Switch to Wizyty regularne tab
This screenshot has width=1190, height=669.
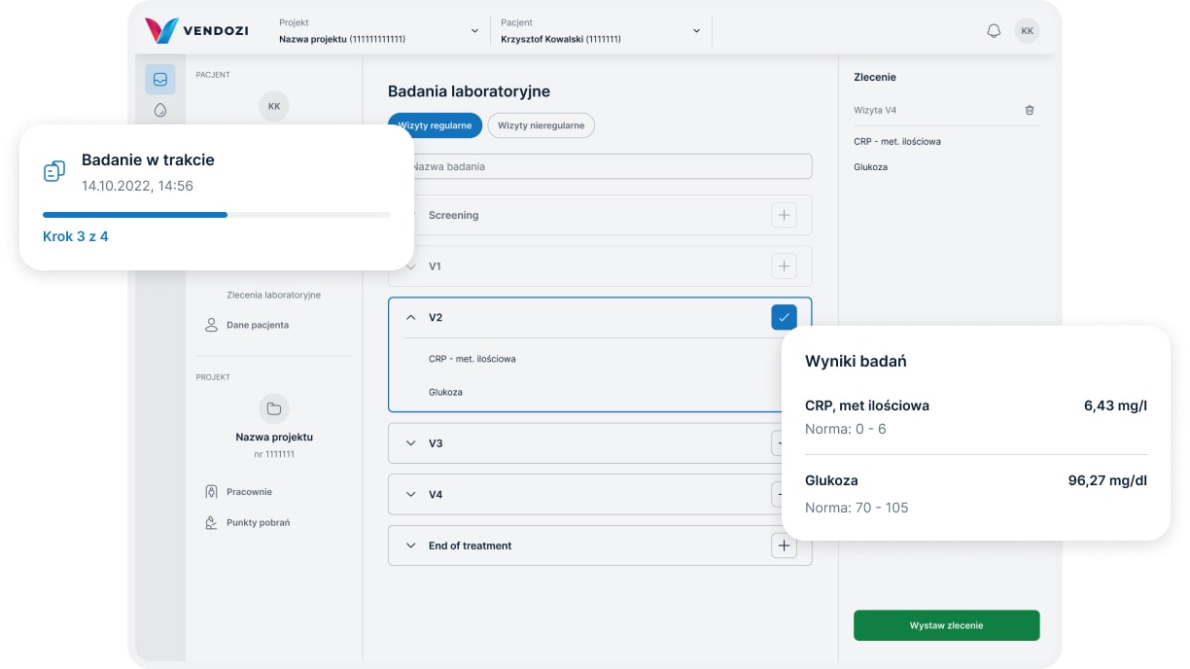(435, 125)
